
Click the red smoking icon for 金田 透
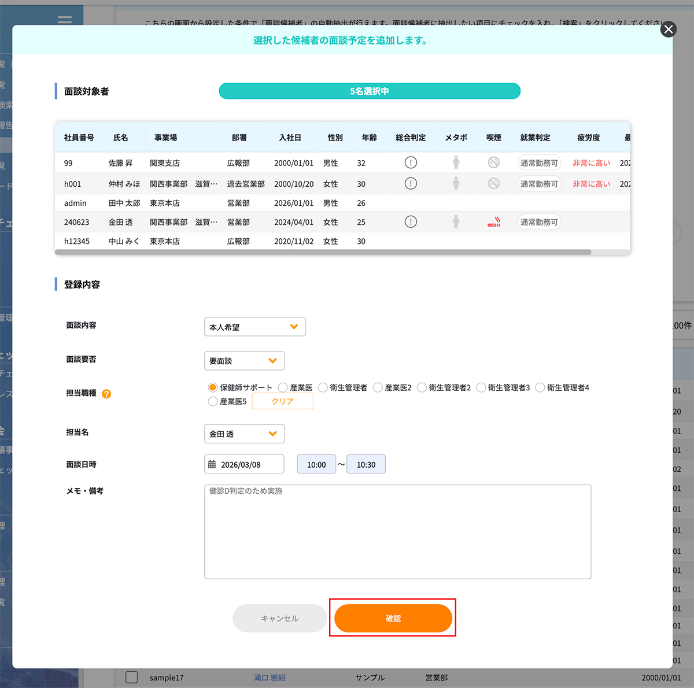pyautogui.click(x=494, y=222)
